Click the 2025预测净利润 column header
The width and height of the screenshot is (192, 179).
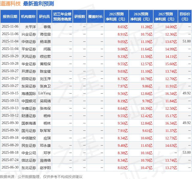[x=116, y=17]
